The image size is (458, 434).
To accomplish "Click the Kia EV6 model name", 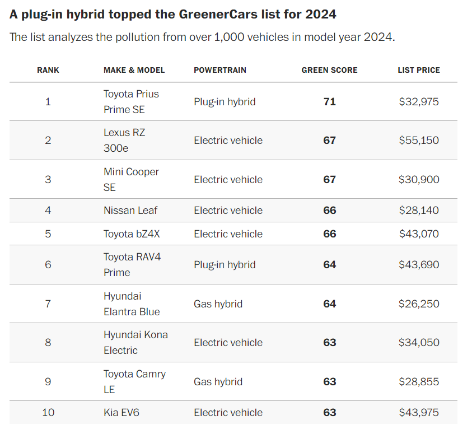I will (121, 413).
